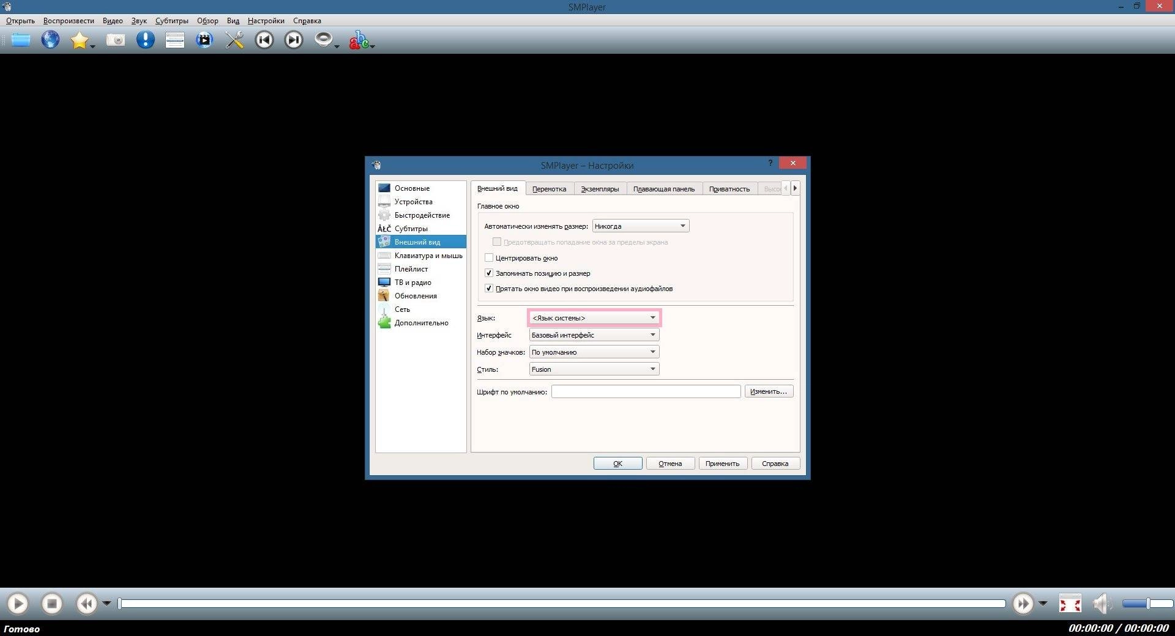Fast-forward with the forward control
The image size is (1175, 636).
[1023, 604]
